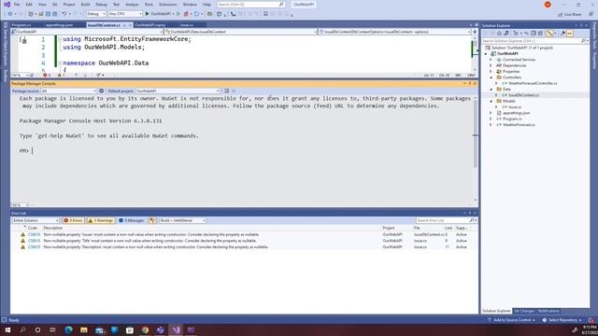The height and width of the screenshot is (336, 598).
Task: Collapse the Models folder
Action: point(491,102)
